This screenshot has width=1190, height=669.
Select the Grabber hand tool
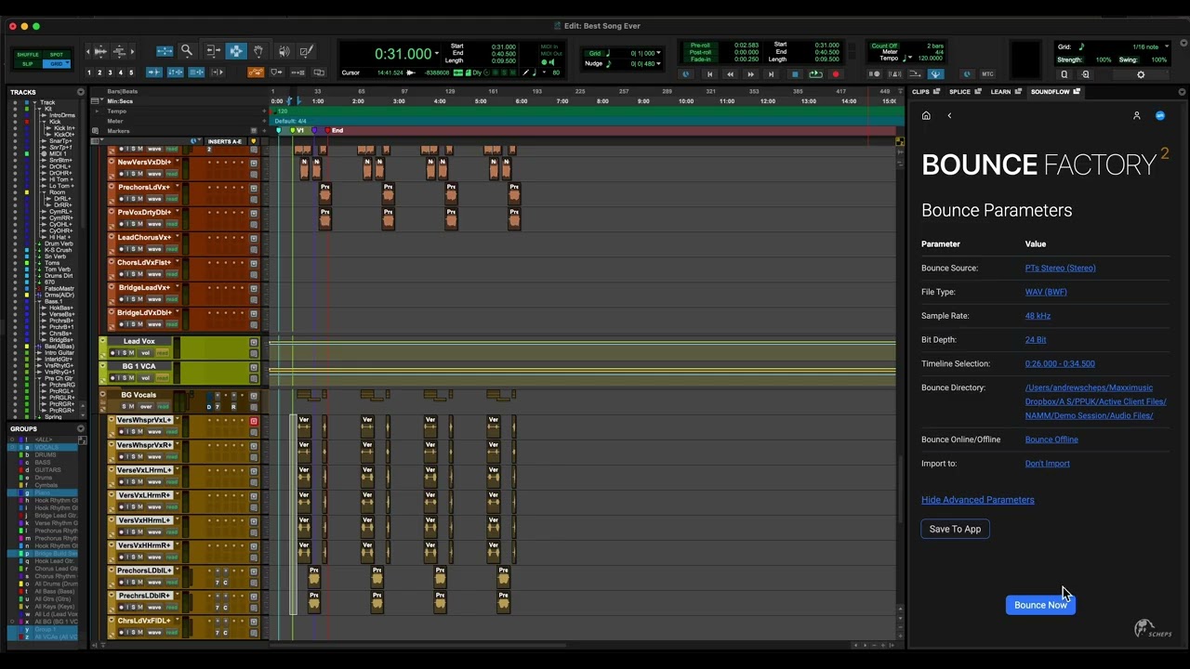coord(258,51)
